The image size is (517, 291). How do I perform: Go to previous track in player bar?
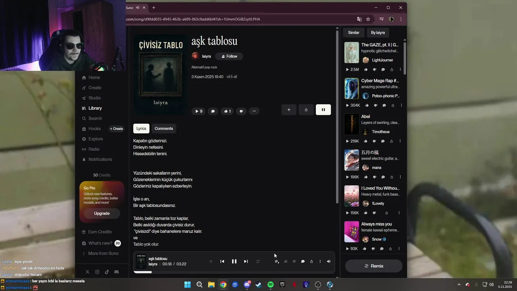(222, 261)
